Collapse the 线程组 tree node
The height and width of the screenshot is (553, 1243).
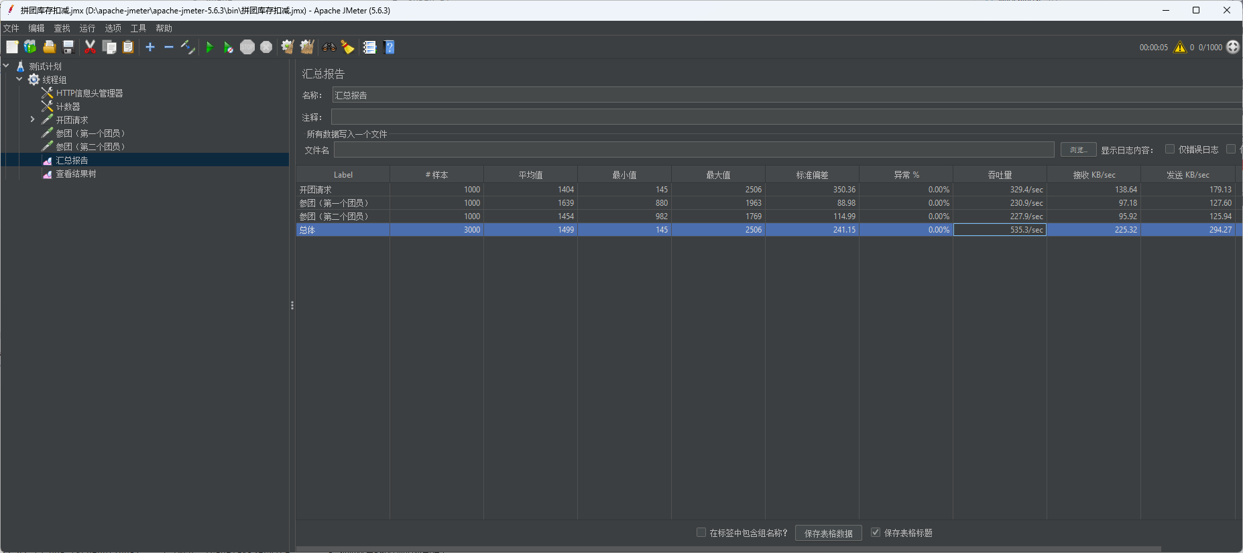(19, 80)
